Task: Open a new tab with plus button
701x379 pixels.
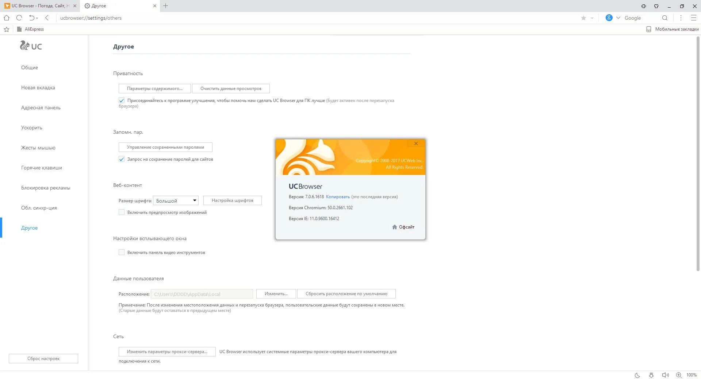Action: pos(166,6)
